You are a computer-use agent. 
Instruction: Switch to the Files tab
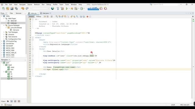[11, 13]
